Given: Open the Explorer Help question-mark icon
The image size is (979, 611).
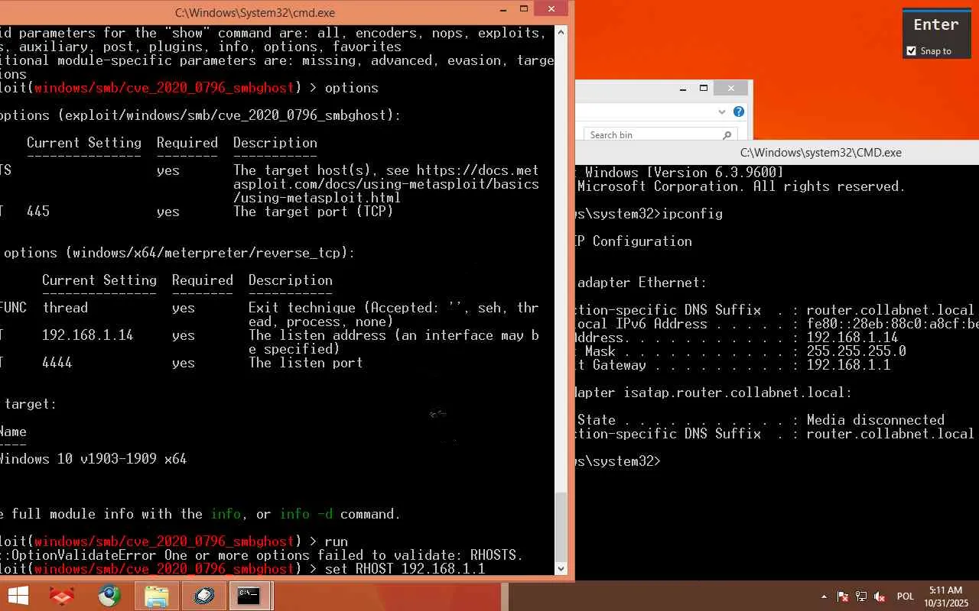Looking at the screenshot, I should pos(739,112).
